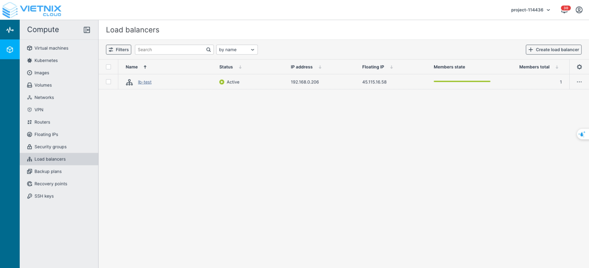Open the user account profile icon
This screenshot has width=589, height=268.
(579, 10)
